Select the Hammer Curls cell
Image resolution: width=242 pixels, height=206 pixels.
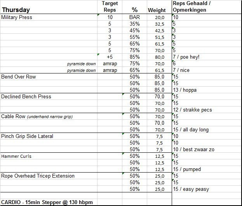click(16, 156)
